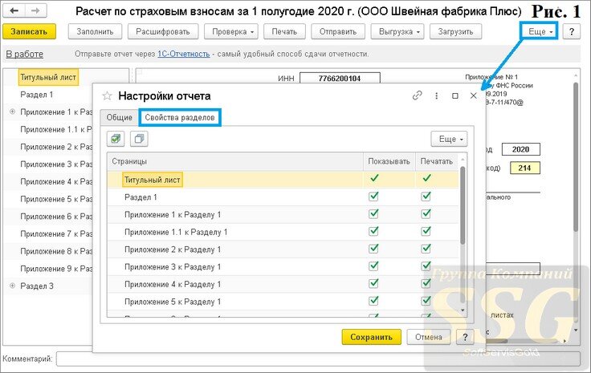The width and height of the screenshot is (591, 373).
Task: Select Приложение 6 in left tree
Action: point(56,217)
